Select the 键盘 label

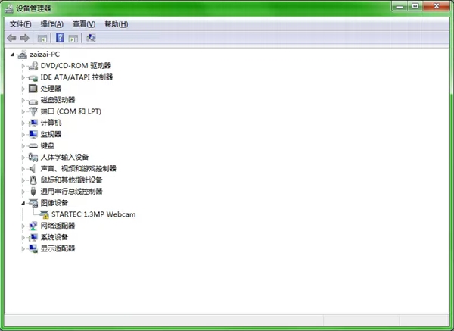click(47, 145)
